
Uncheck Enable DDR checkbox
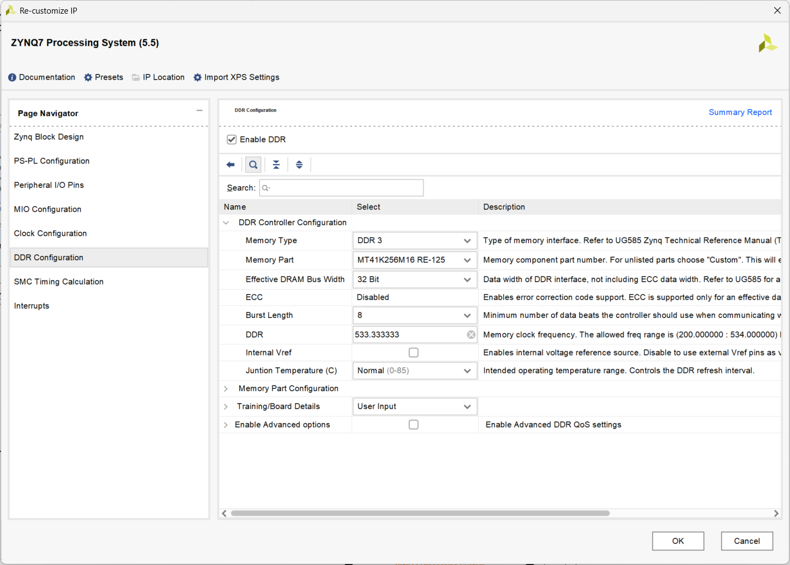point(232,140)
